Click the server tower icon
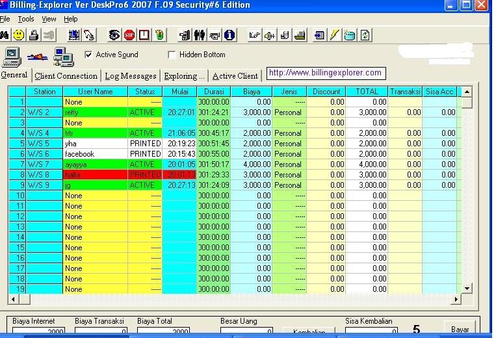 coord(185,35)
